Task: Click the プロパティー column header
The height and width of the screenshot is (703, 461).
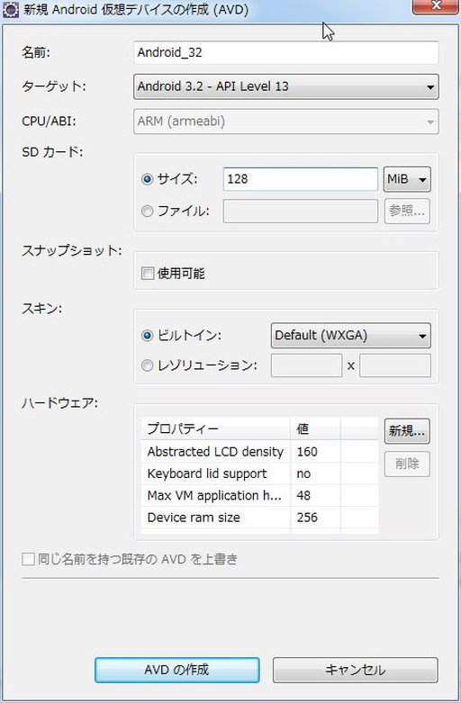Action: click(x=216, y=429)
